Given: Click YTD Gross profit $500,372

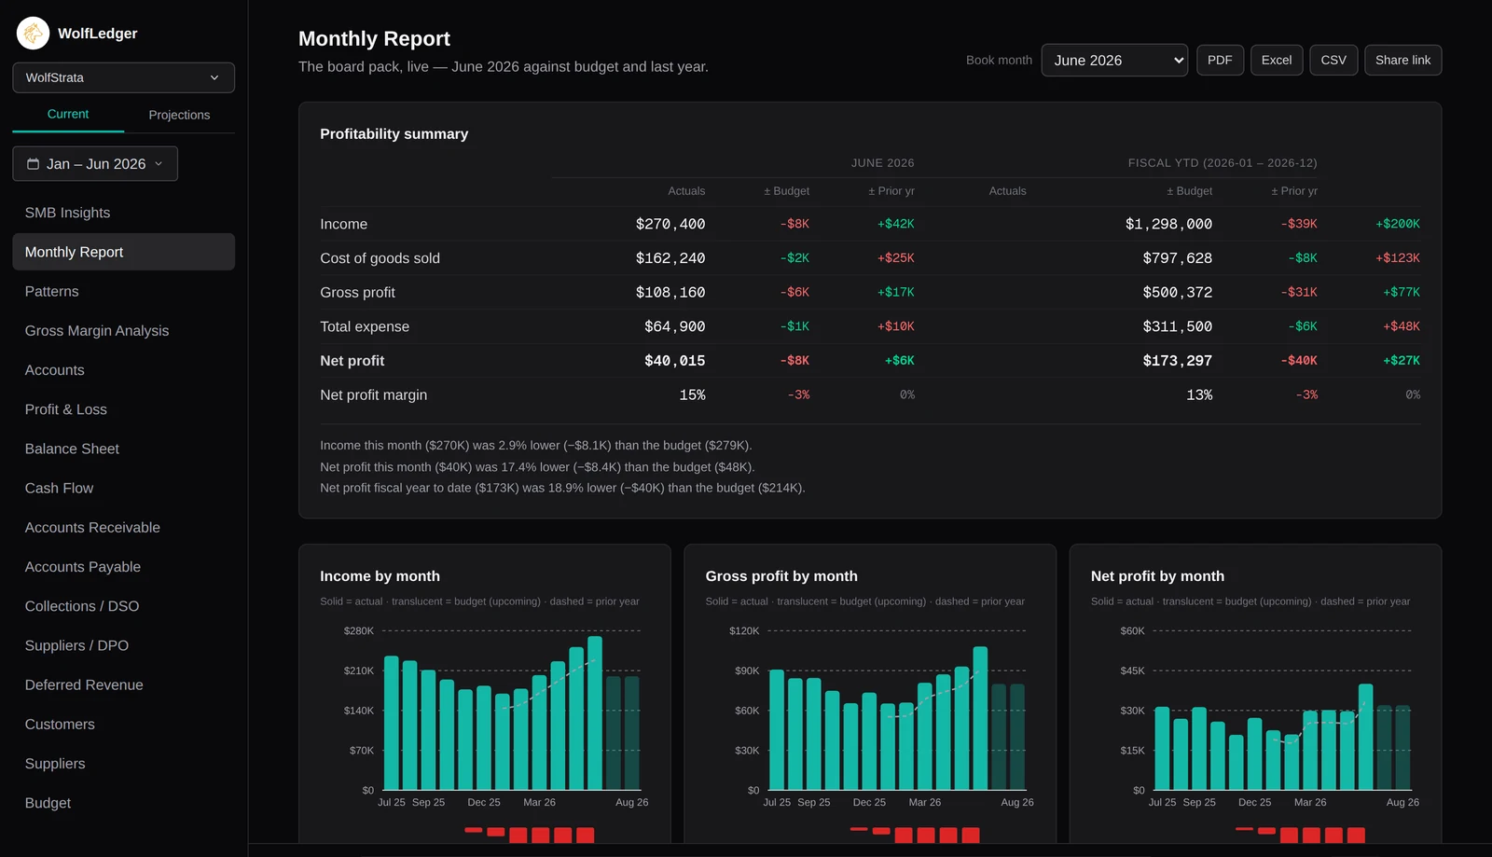Looking at the screenshot, I should 1178,293.
